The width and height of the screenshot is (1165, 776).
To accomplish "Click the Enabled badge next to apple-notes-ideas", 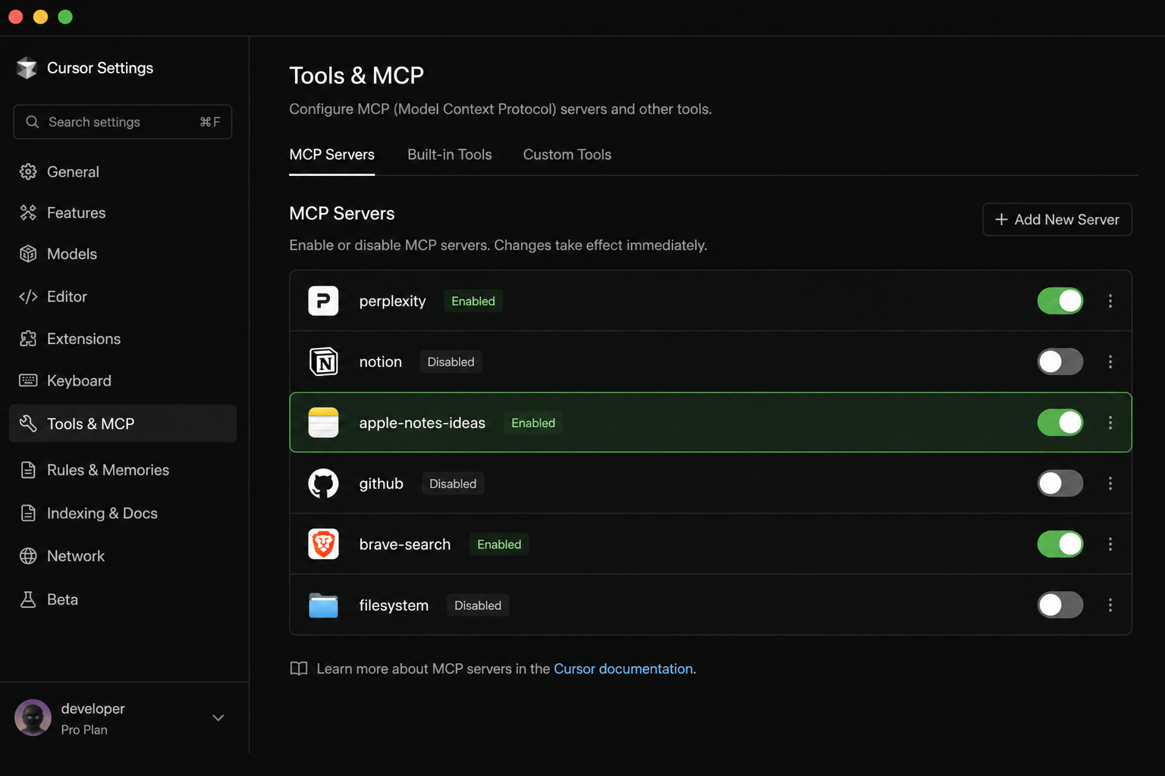I will pyautogui.click(x=533, y=423).
